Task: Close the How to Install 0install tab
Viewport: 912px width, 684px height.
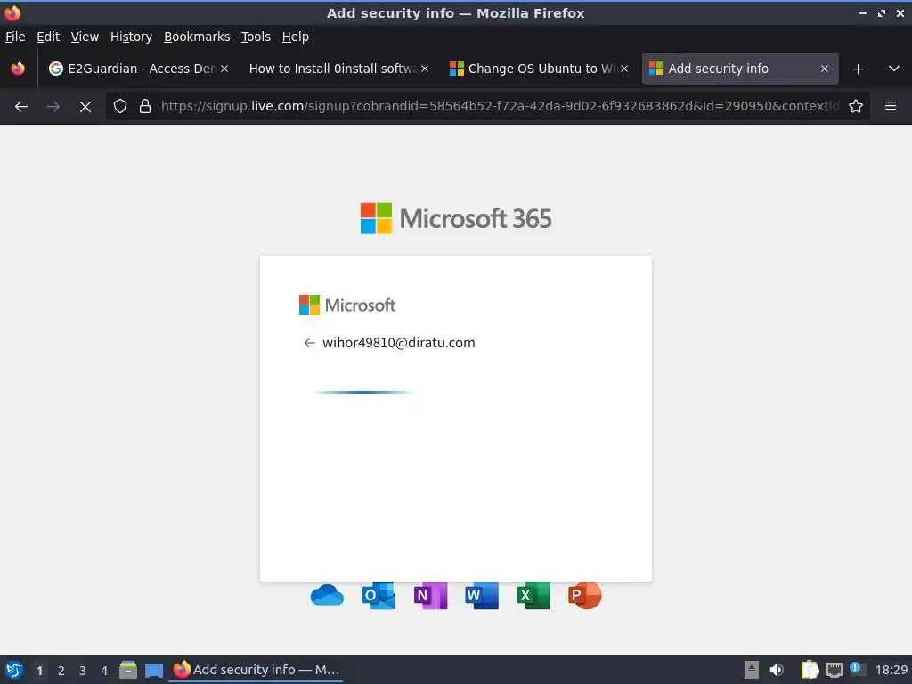Action: point(425,69)
